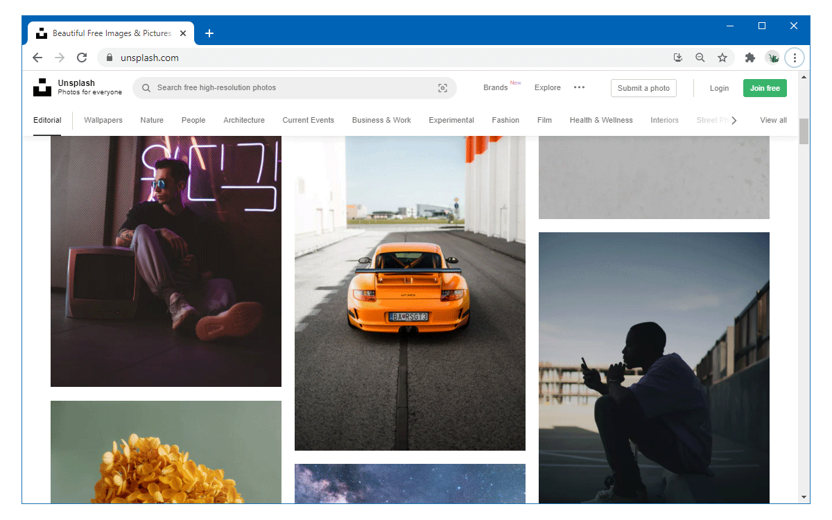
Task: Open the three-dot more menu in navbar
Action: coord(579,87)
